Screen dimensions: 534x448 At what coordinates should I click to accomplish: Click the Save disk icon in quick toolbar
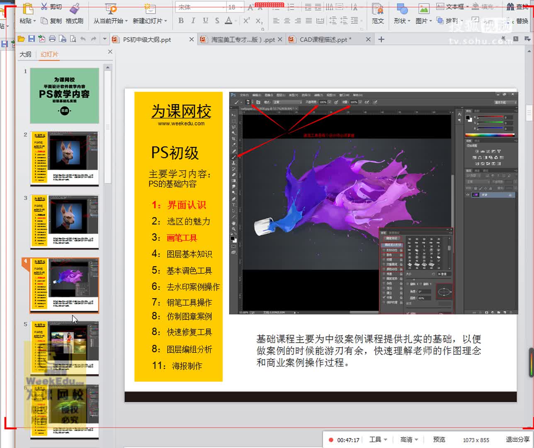(32, 39)
